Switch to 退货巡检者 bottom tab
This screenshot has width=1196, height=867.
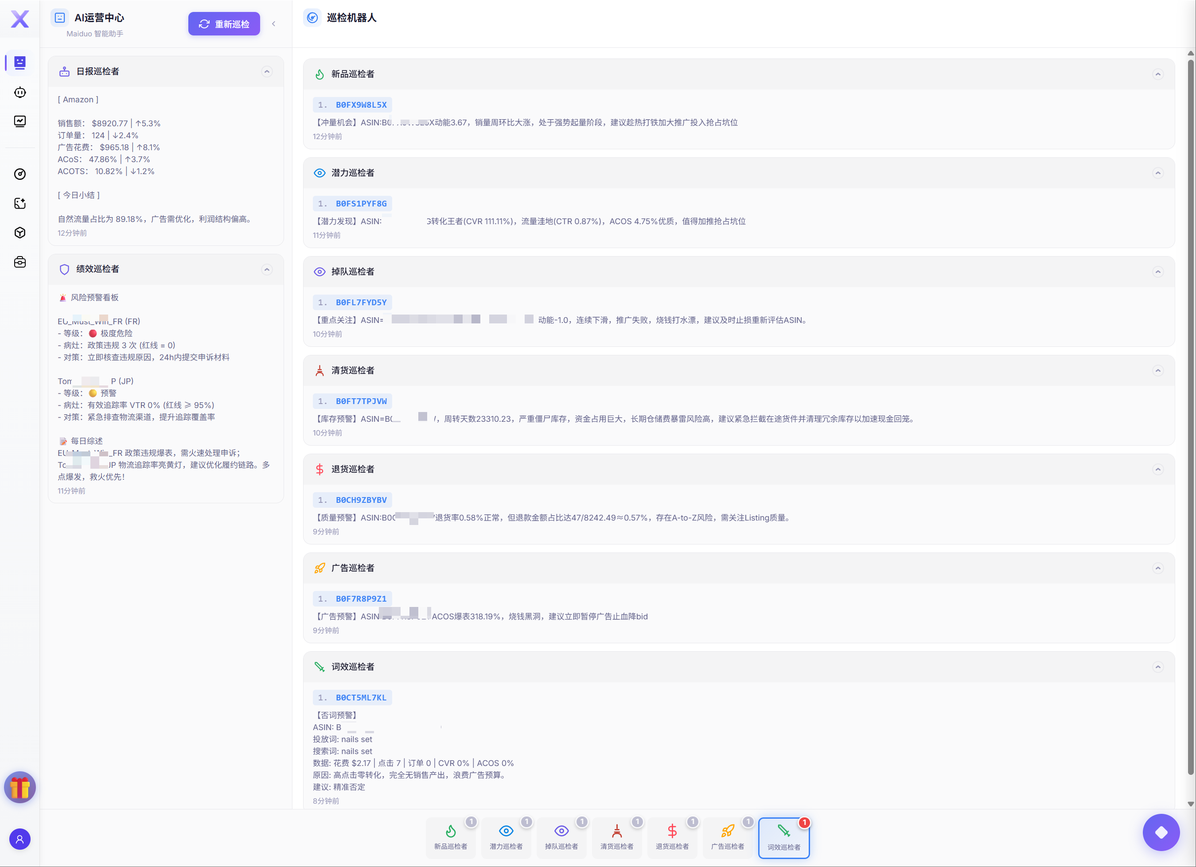click(672, 837)
